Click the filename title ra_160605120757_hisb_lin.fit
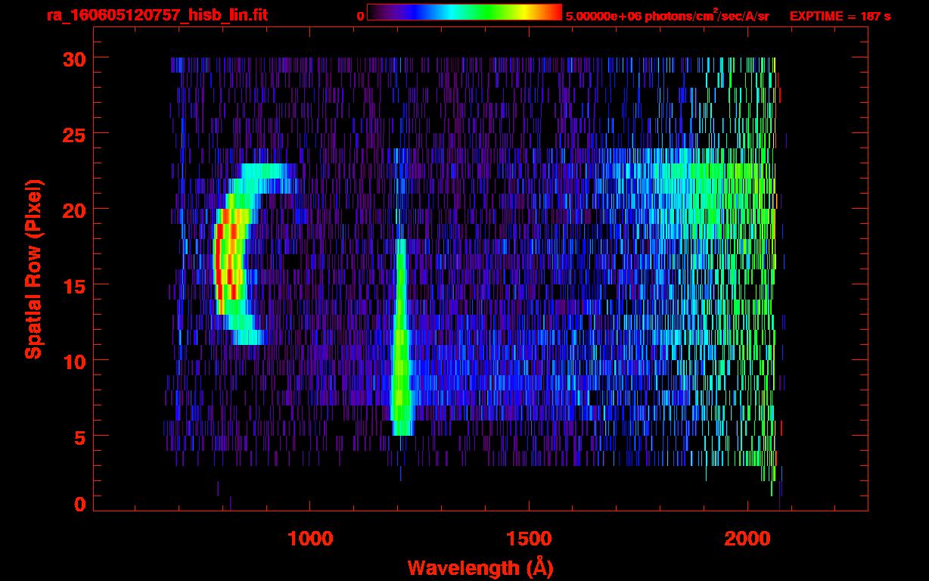The image size is (929, 581). (157, 15)
